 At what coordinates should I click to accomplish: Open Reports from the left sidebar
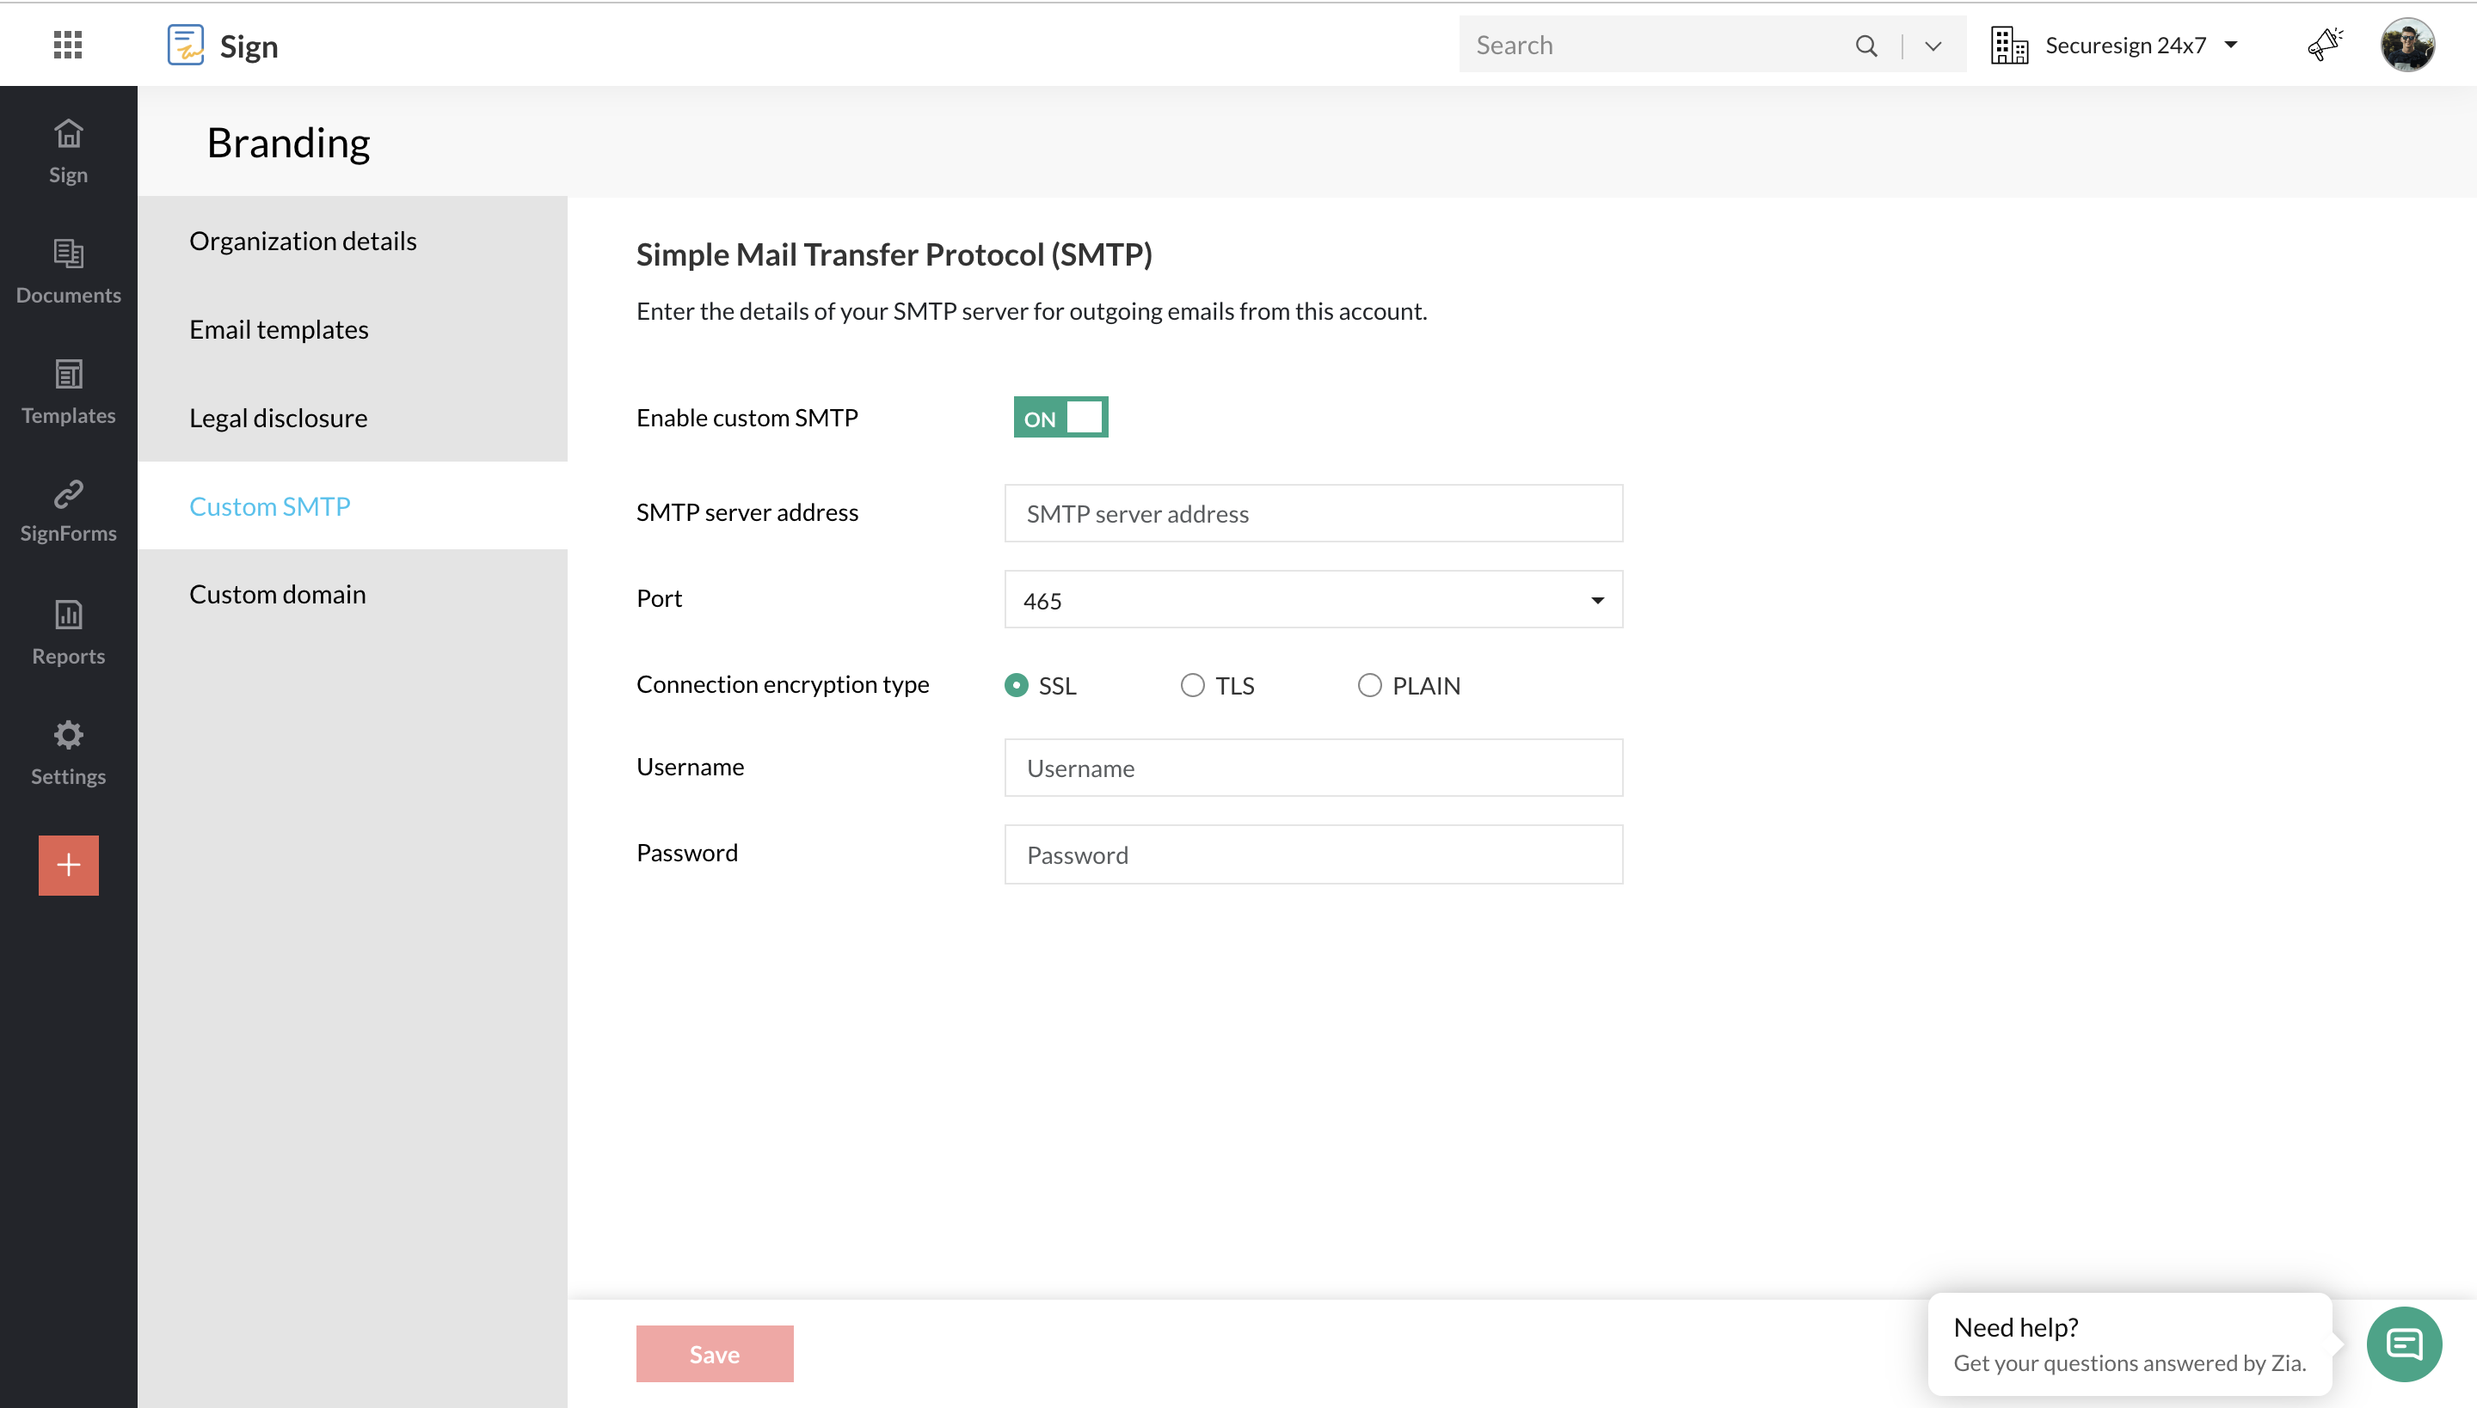68,632
